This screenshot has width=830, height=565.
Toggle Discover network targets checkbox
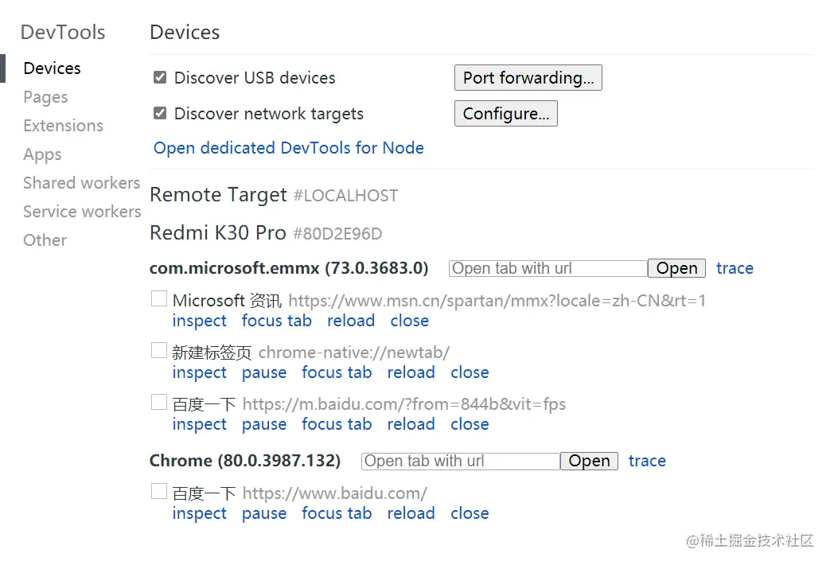click(160, 113)
